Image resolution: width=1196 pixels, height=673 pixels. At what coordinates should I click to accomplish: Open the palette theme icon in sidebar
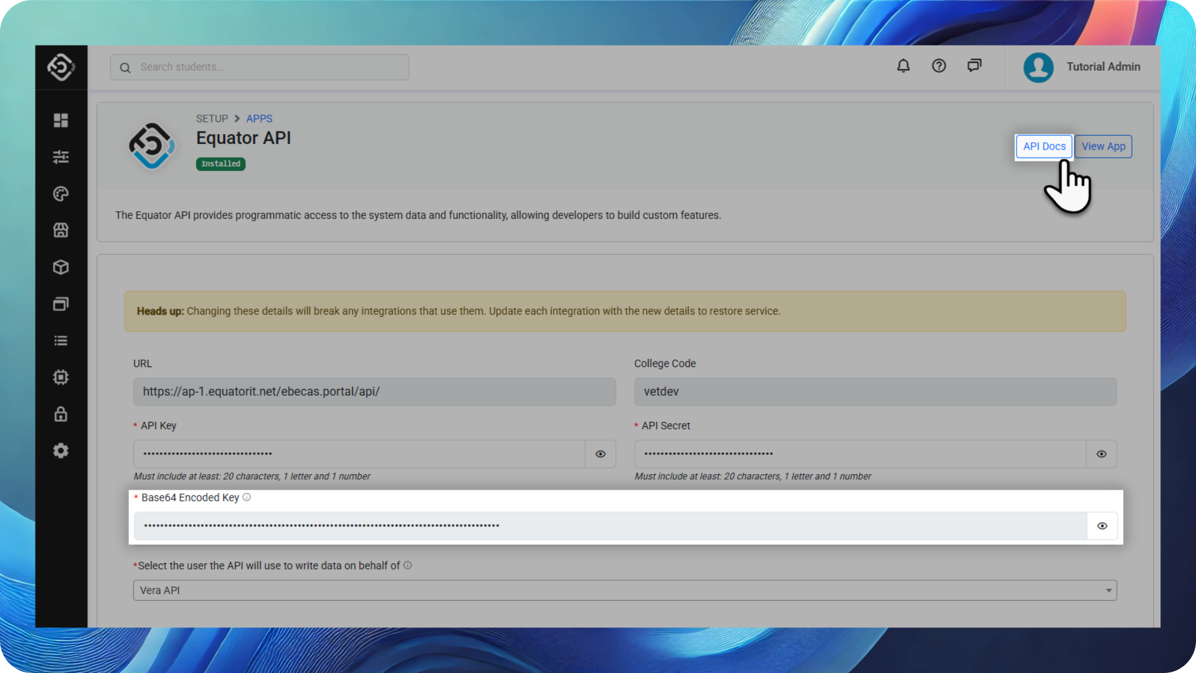coord(60,194)
